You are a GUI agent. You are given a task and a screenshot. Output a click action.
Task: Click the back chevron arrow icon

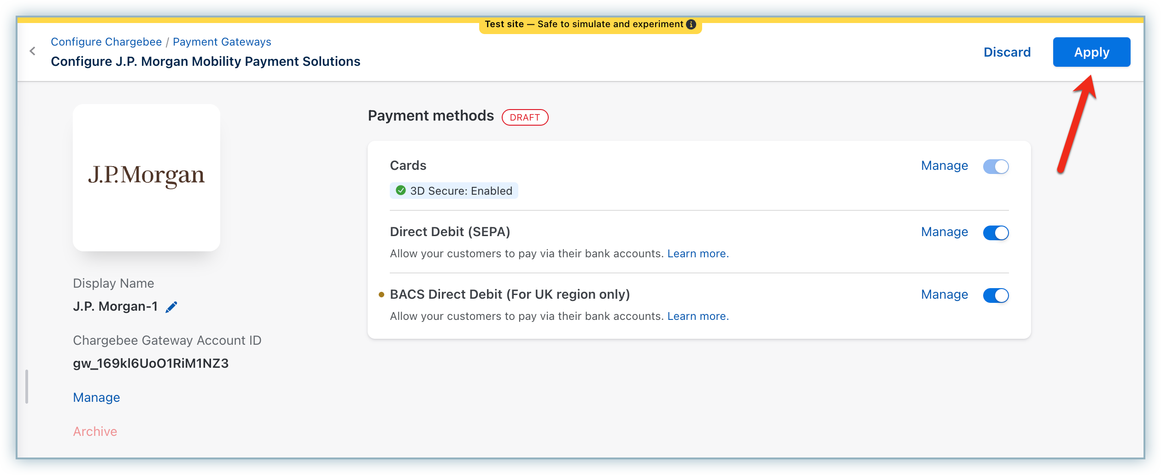click(33, 51)
